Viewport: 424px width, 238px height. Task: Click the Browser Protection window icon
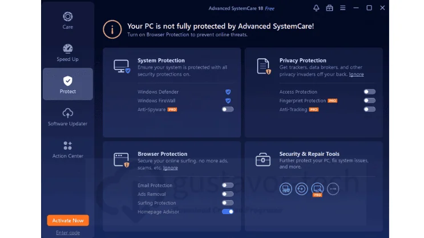(x=122, y=160)
